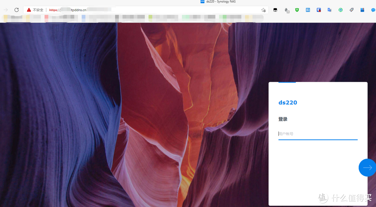This screenshot has height=207, width=376.
Task: Click the ds220 server name heading
Action: [x=288, y=102]
